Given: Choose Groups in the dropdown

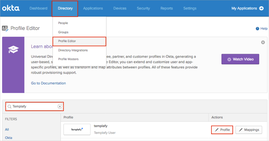Looking at the screenshot, I should coord(63,32).
